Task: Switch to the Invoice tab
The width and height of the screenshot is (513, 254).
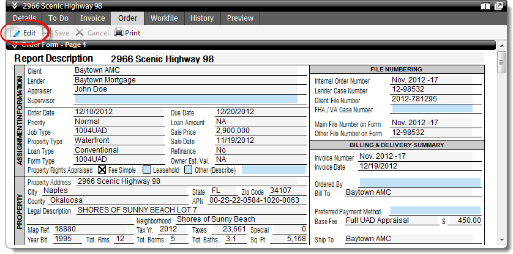Action: [x=92, y=18]
